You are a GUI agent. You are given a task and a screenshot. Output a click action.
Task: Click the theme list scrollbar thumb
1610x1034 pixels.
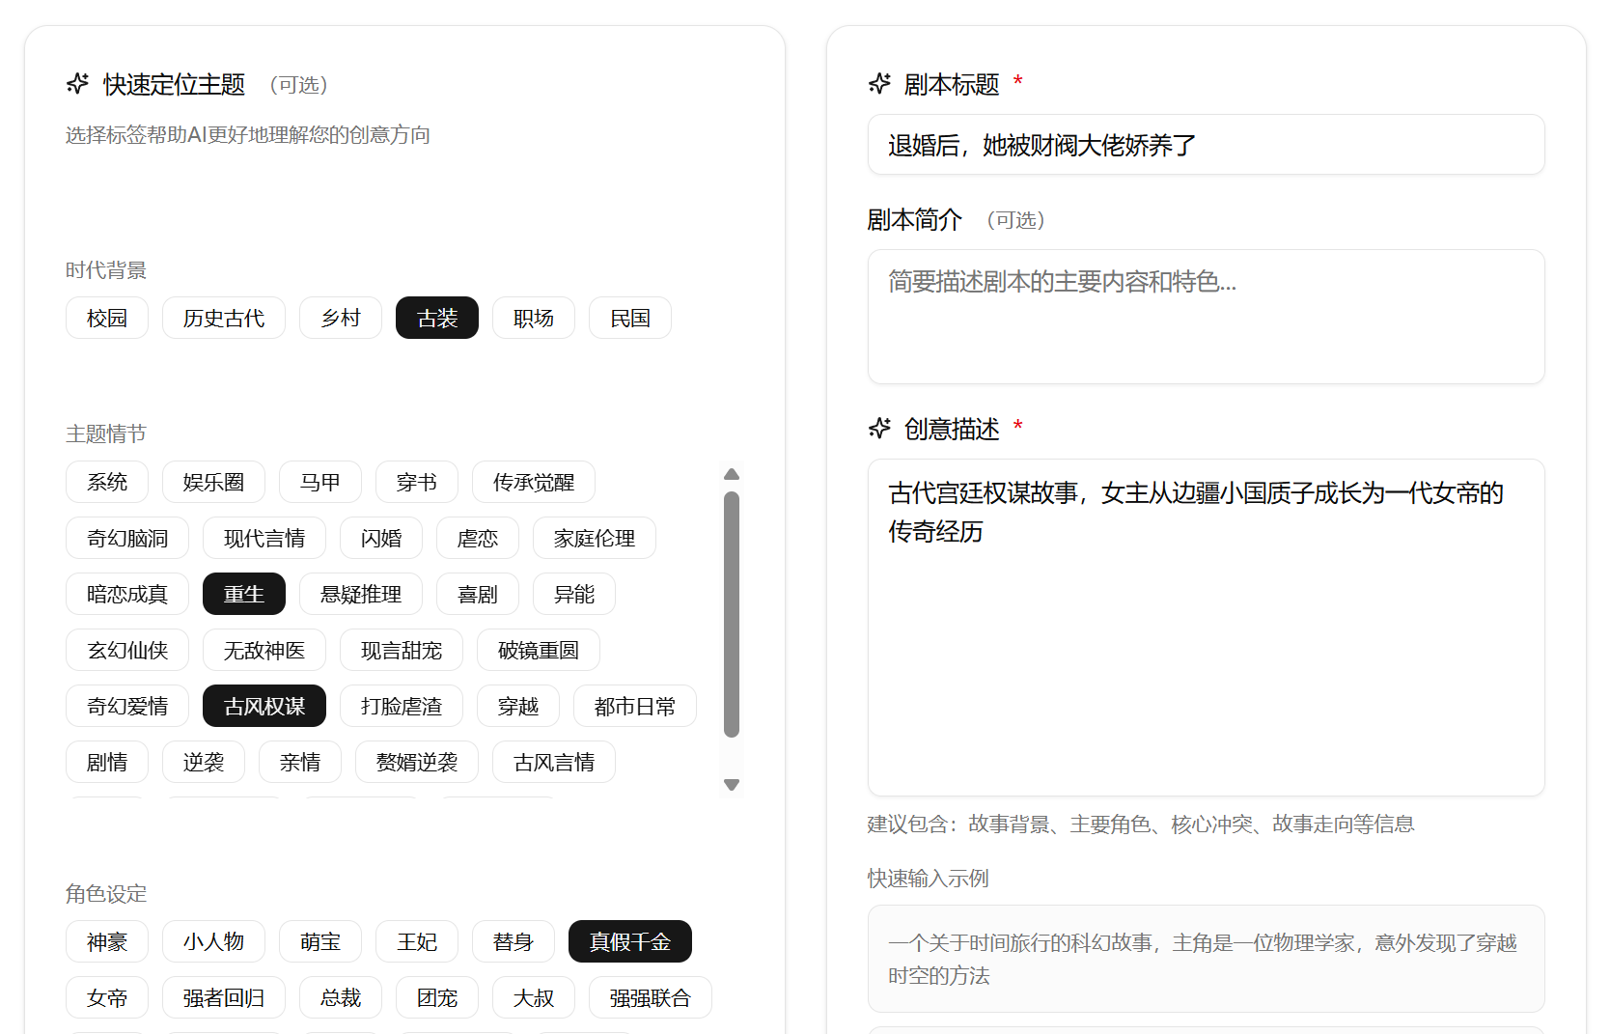click(x=732, y=614)
